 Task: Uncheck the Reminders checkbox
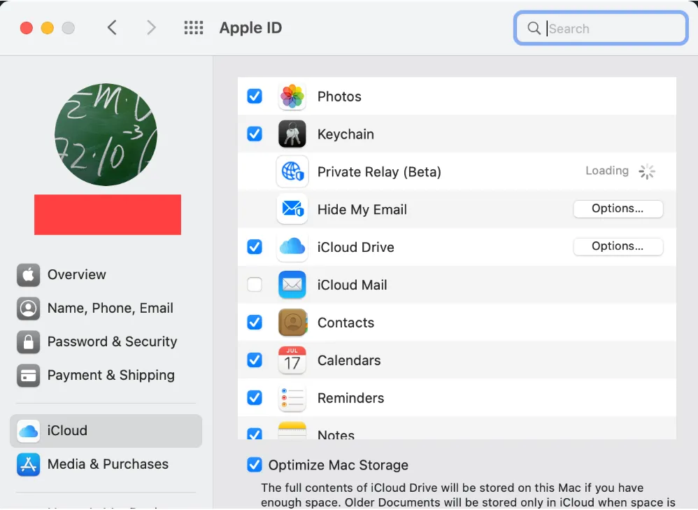tap(255, 397)
